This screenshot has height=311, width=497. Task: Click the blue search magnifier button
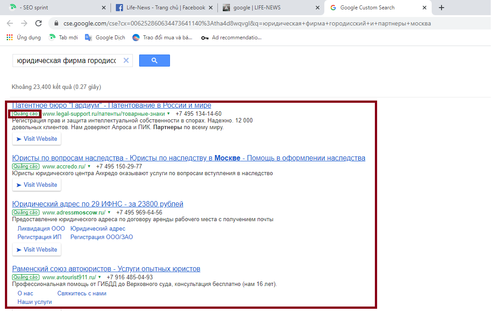[x=154, y=60]
